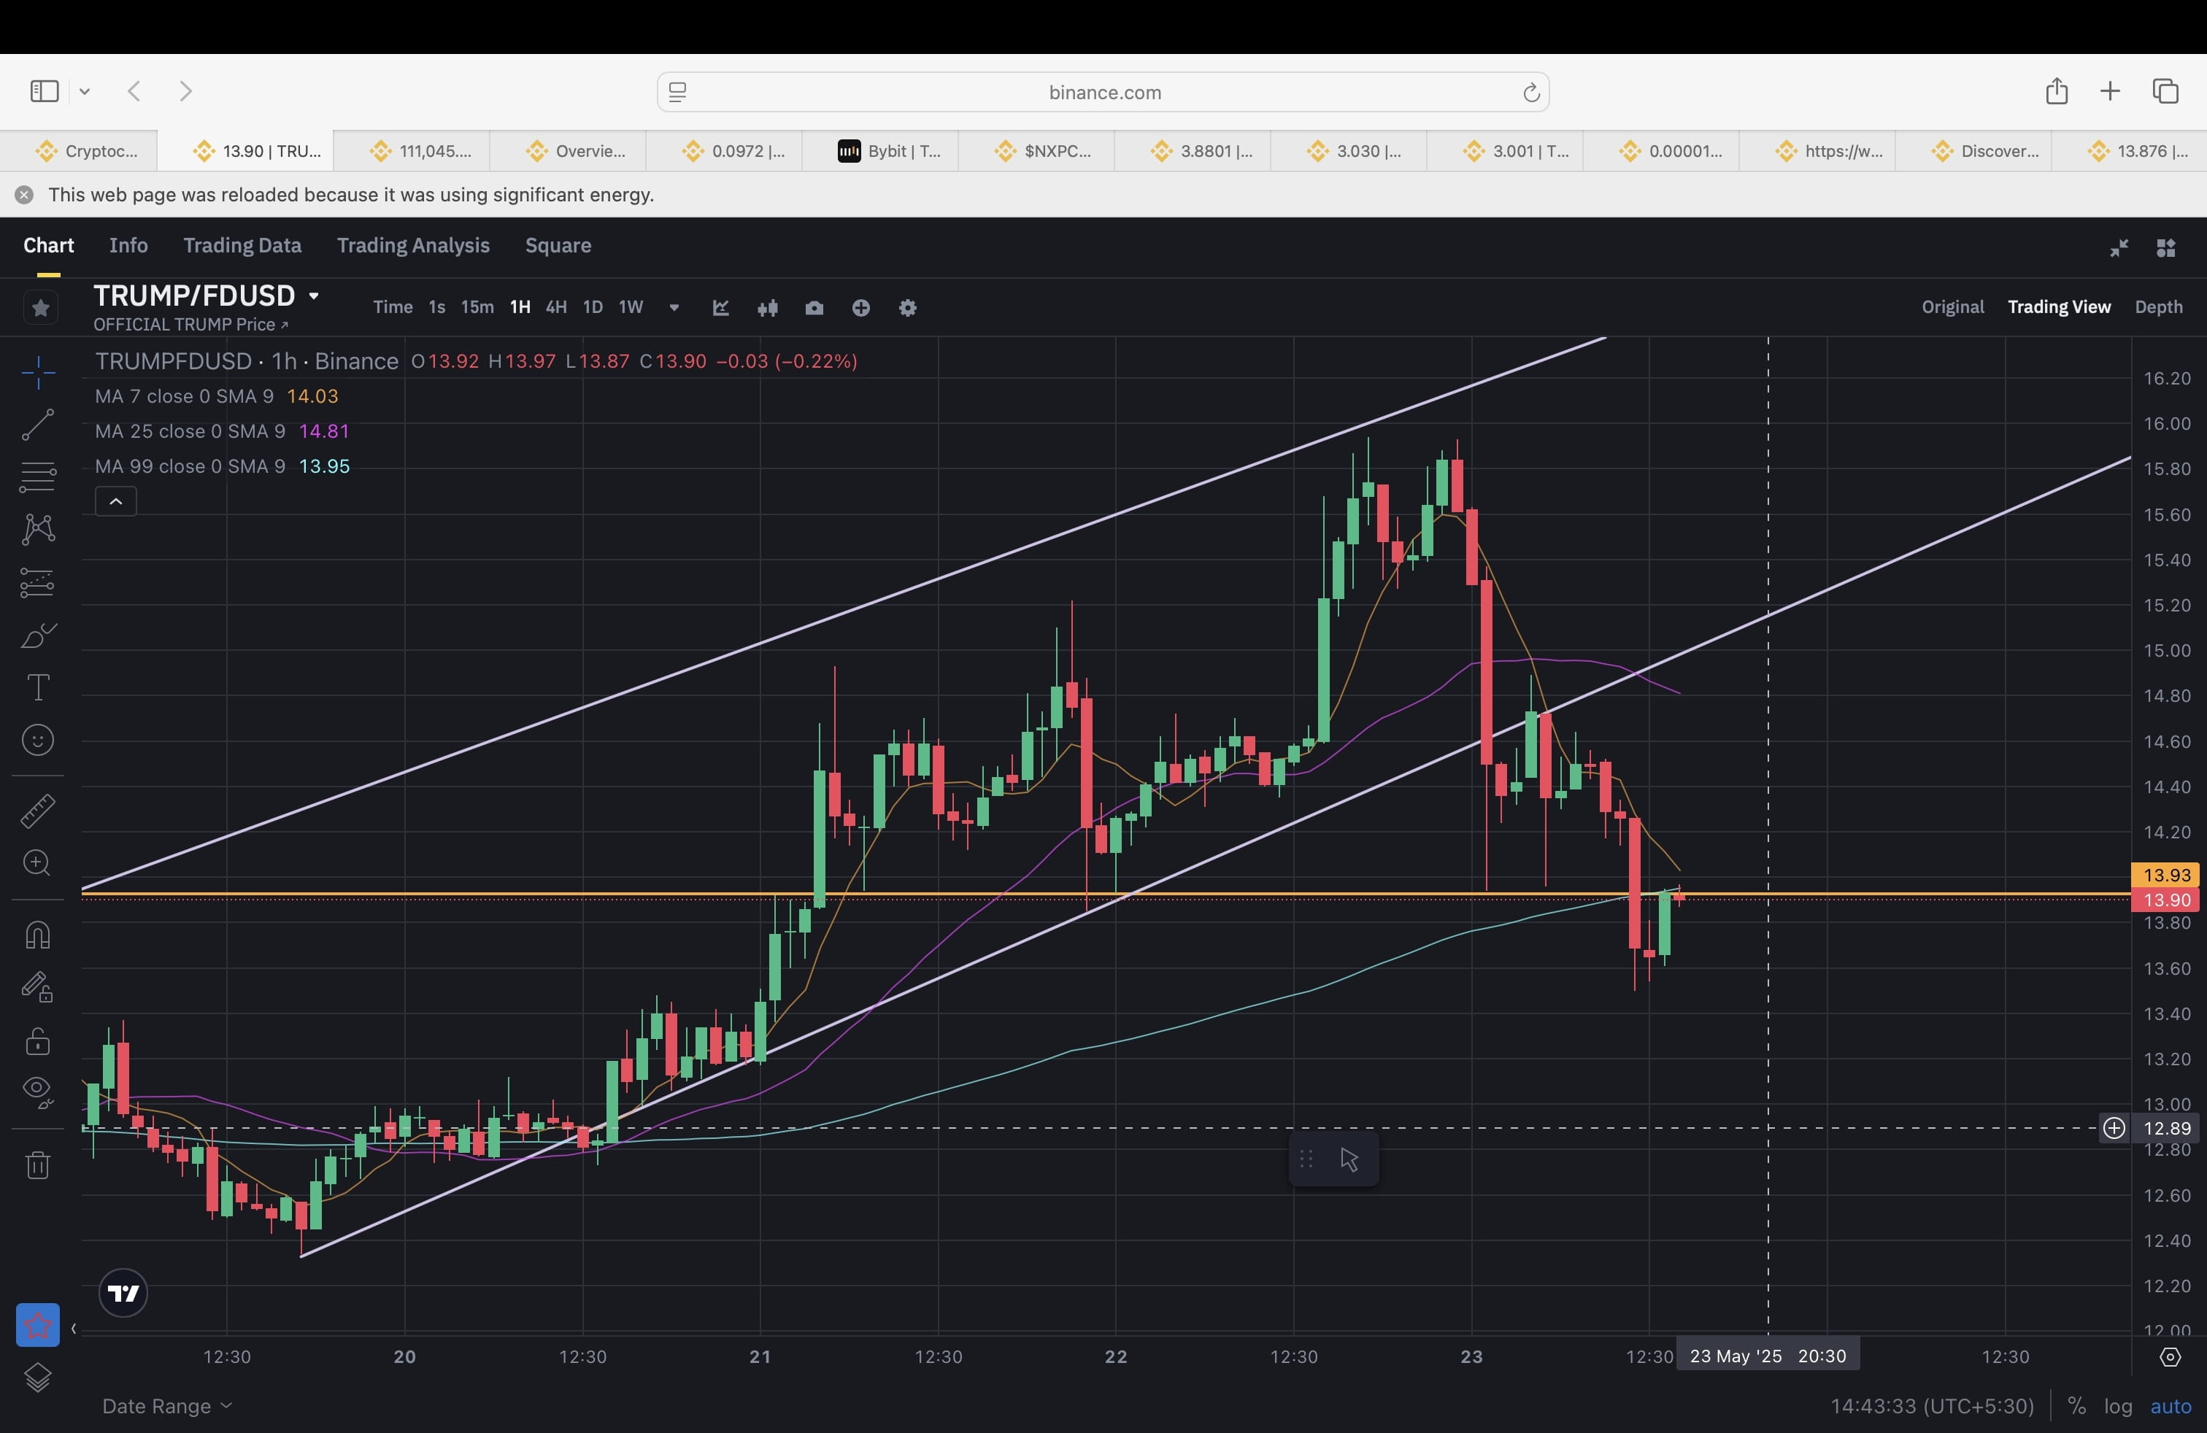Open the Fibonacci retracement tools
This screenshot has height=1433, width=2207.
point(38,477)
